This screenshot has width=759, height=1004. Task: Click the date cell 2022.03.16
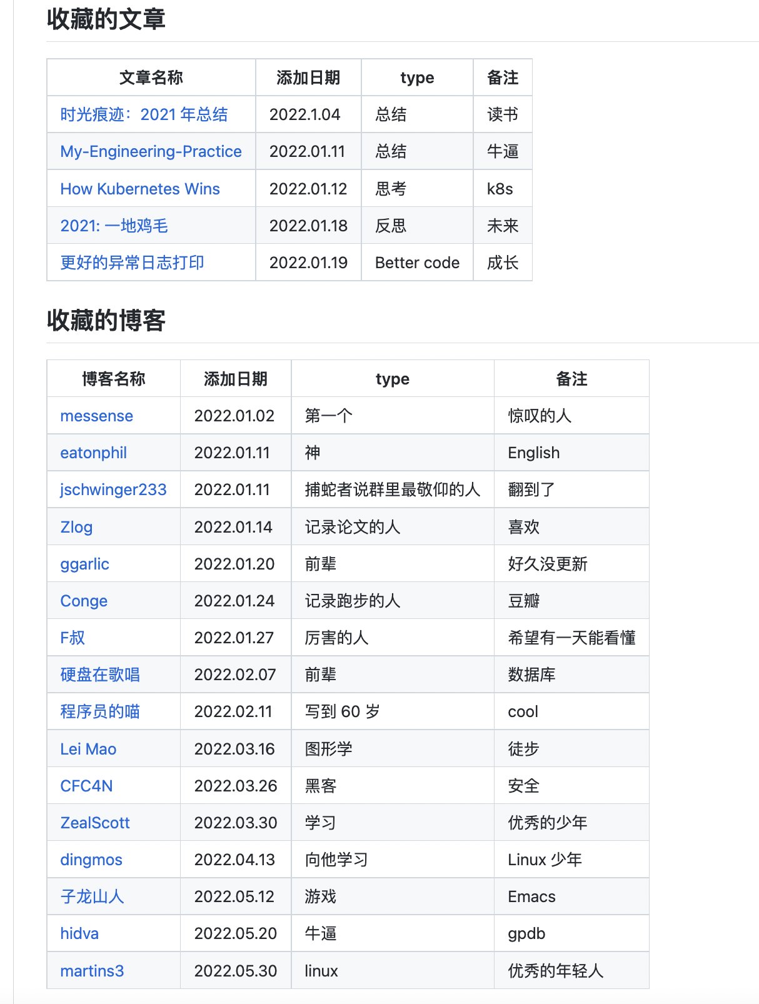[236, 749]
